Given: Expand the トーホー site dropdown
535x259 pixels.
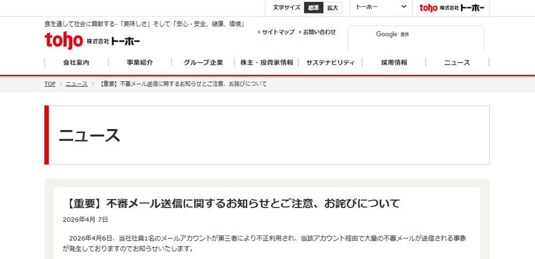Looking at the screenshot, I should [x=381, y=7].
